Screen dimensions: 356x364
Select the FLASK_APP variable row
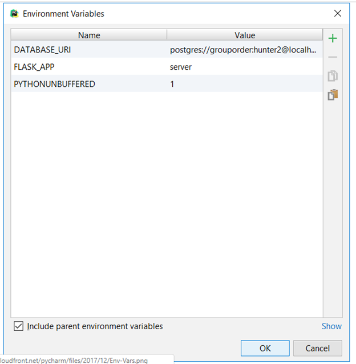33,67
